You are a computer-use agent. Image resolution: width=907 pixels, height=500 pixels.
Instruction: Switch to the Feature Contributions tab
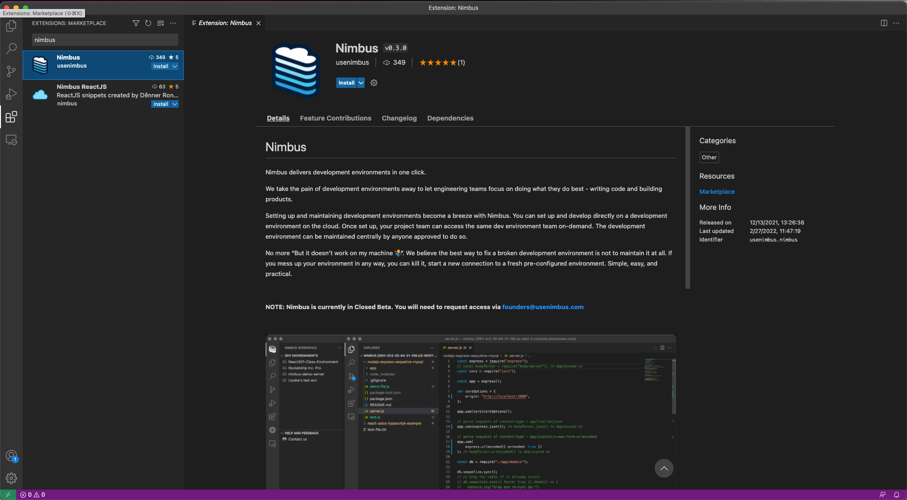click(x=335, y=118)
